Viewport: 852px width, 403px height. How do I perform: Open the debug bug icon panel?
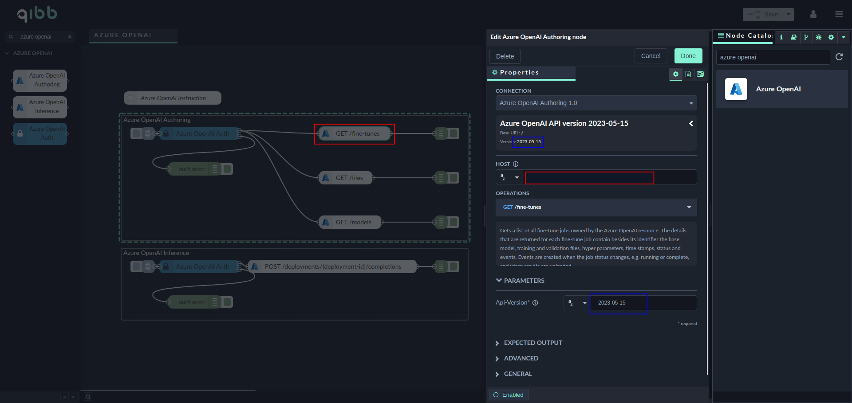point(819,37)
